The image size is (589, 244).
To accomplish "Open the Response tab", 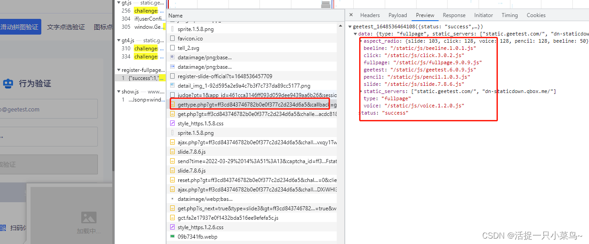I will (x=454, y=15).
